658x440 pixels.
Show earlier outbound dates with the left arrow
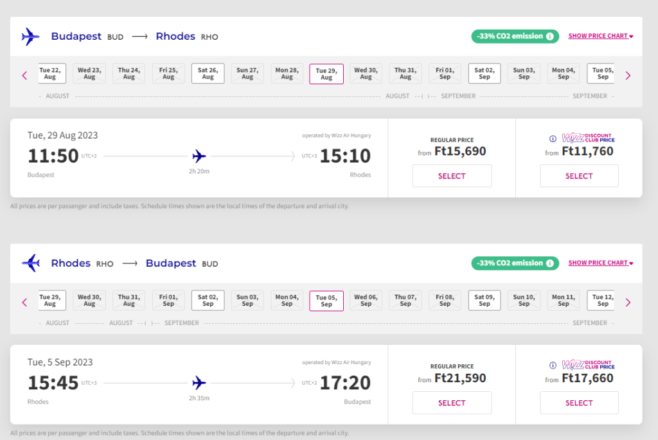point(24,76)
